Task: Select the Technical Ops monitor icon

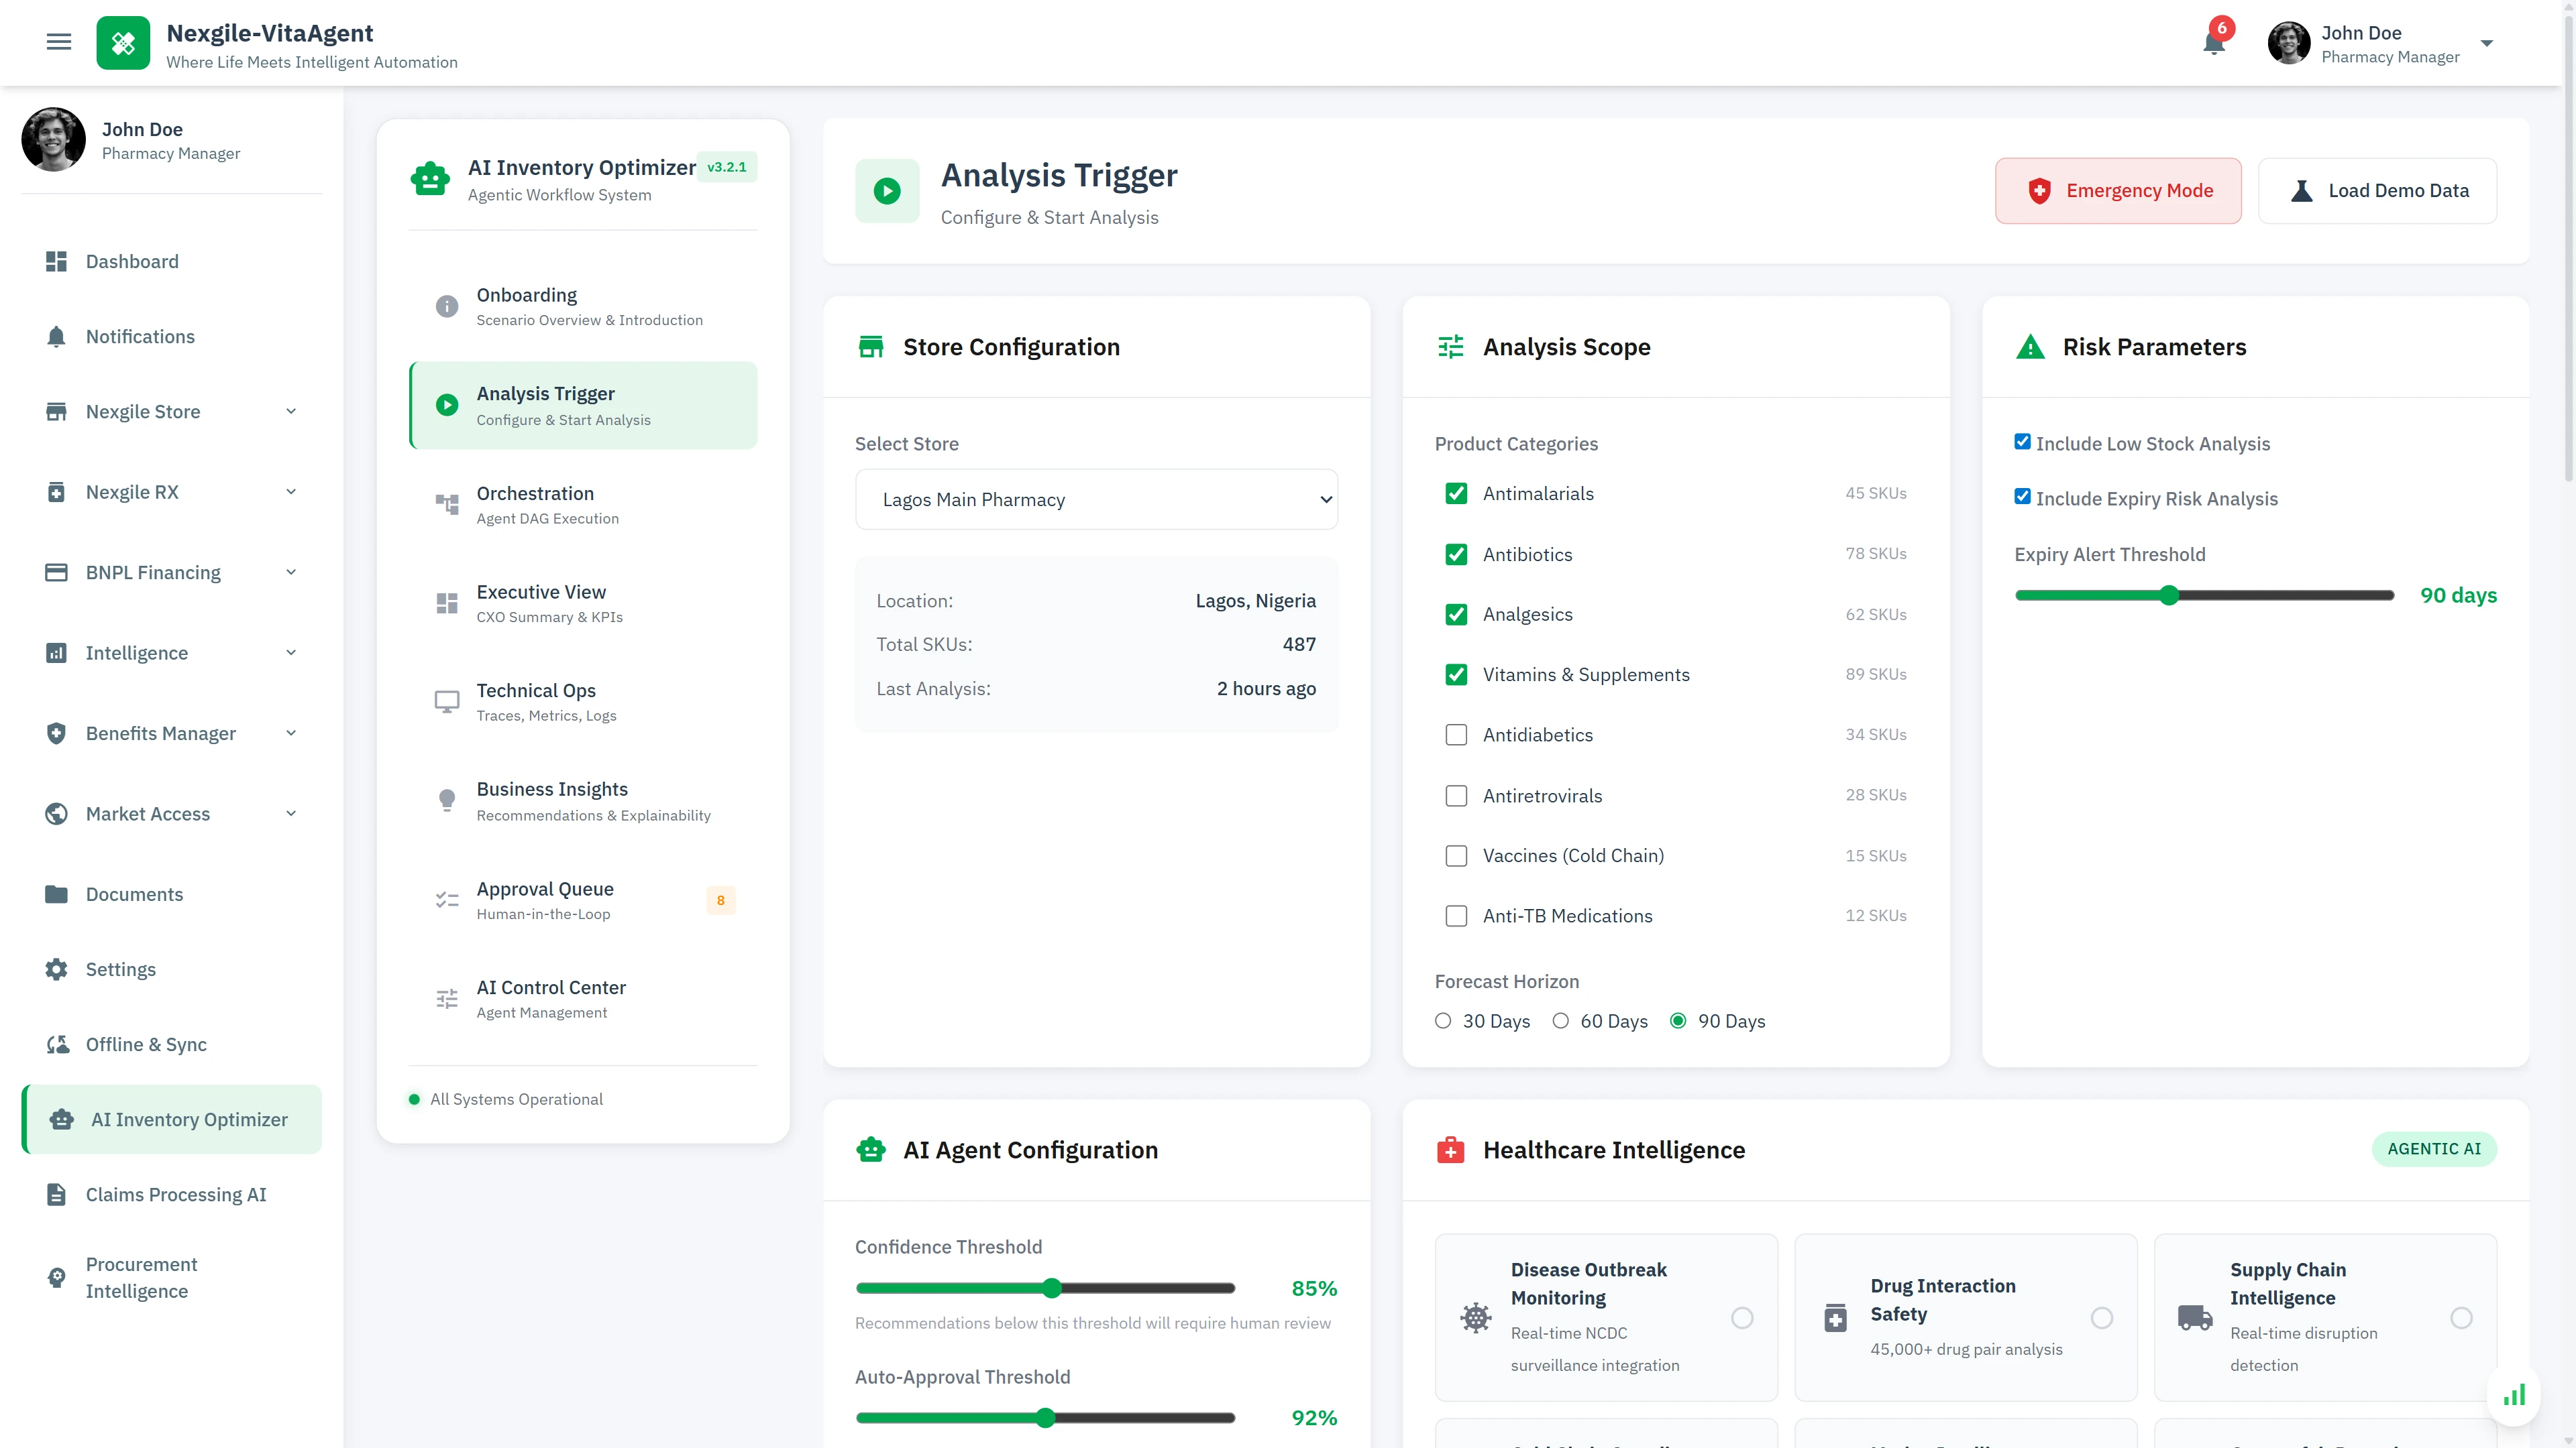Action: (447, 701)
